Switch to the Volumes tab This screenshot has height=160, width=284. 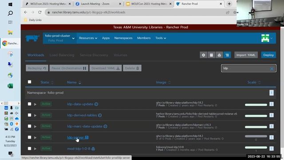point(120,55)
